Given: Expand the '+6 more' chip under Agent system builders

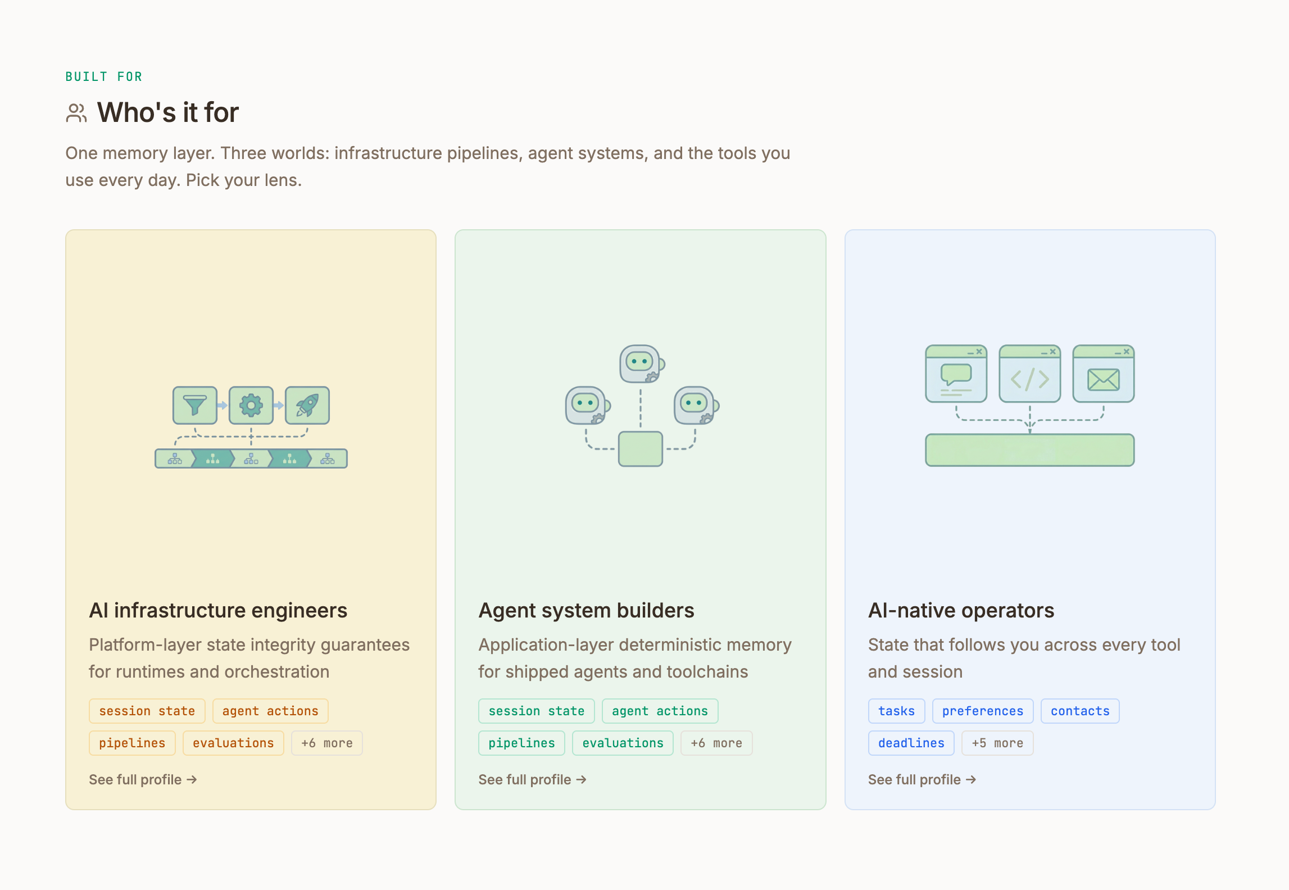Looking at the screenshot, I should coord(716,743).
